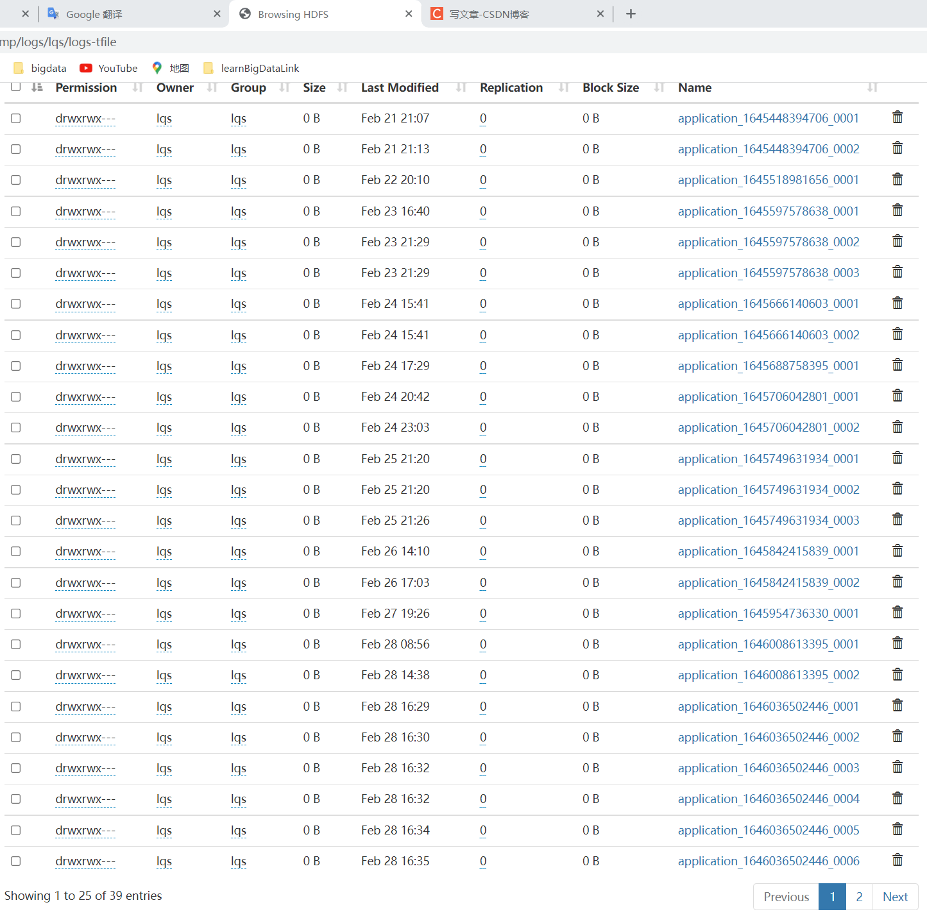
Task: Delete application_1646008613395_0002 with trash icon
Action: coord(897,674)
